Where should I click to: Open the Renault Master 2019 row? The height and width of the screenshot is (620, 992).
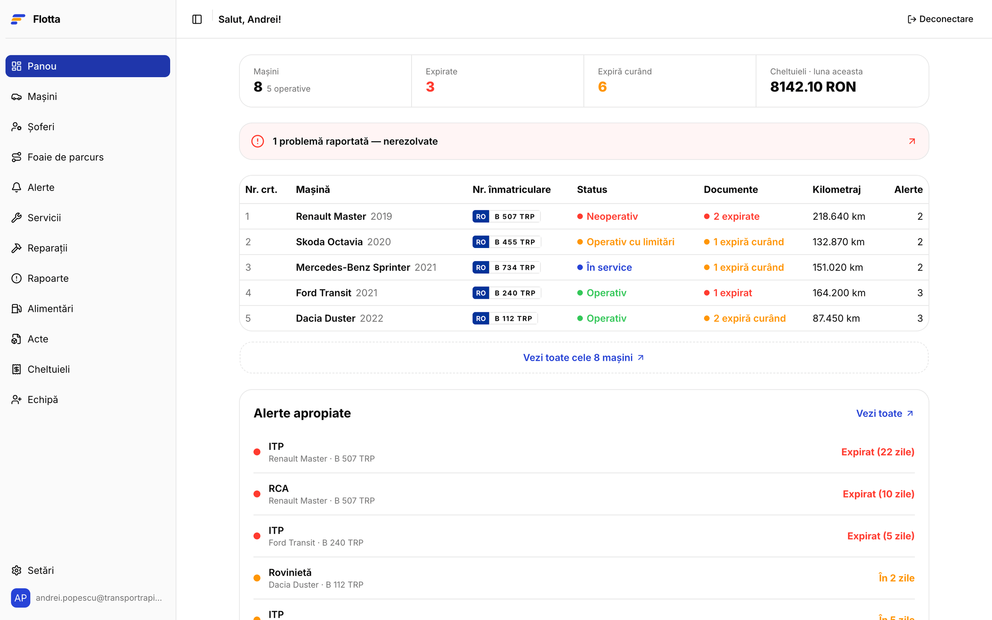(x=584, y=217)
